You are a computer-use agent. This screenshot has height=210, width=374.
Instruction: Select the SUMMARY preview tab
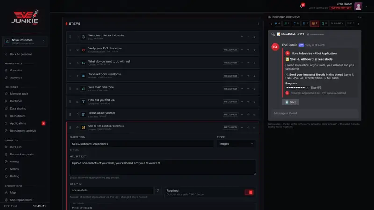337,24
